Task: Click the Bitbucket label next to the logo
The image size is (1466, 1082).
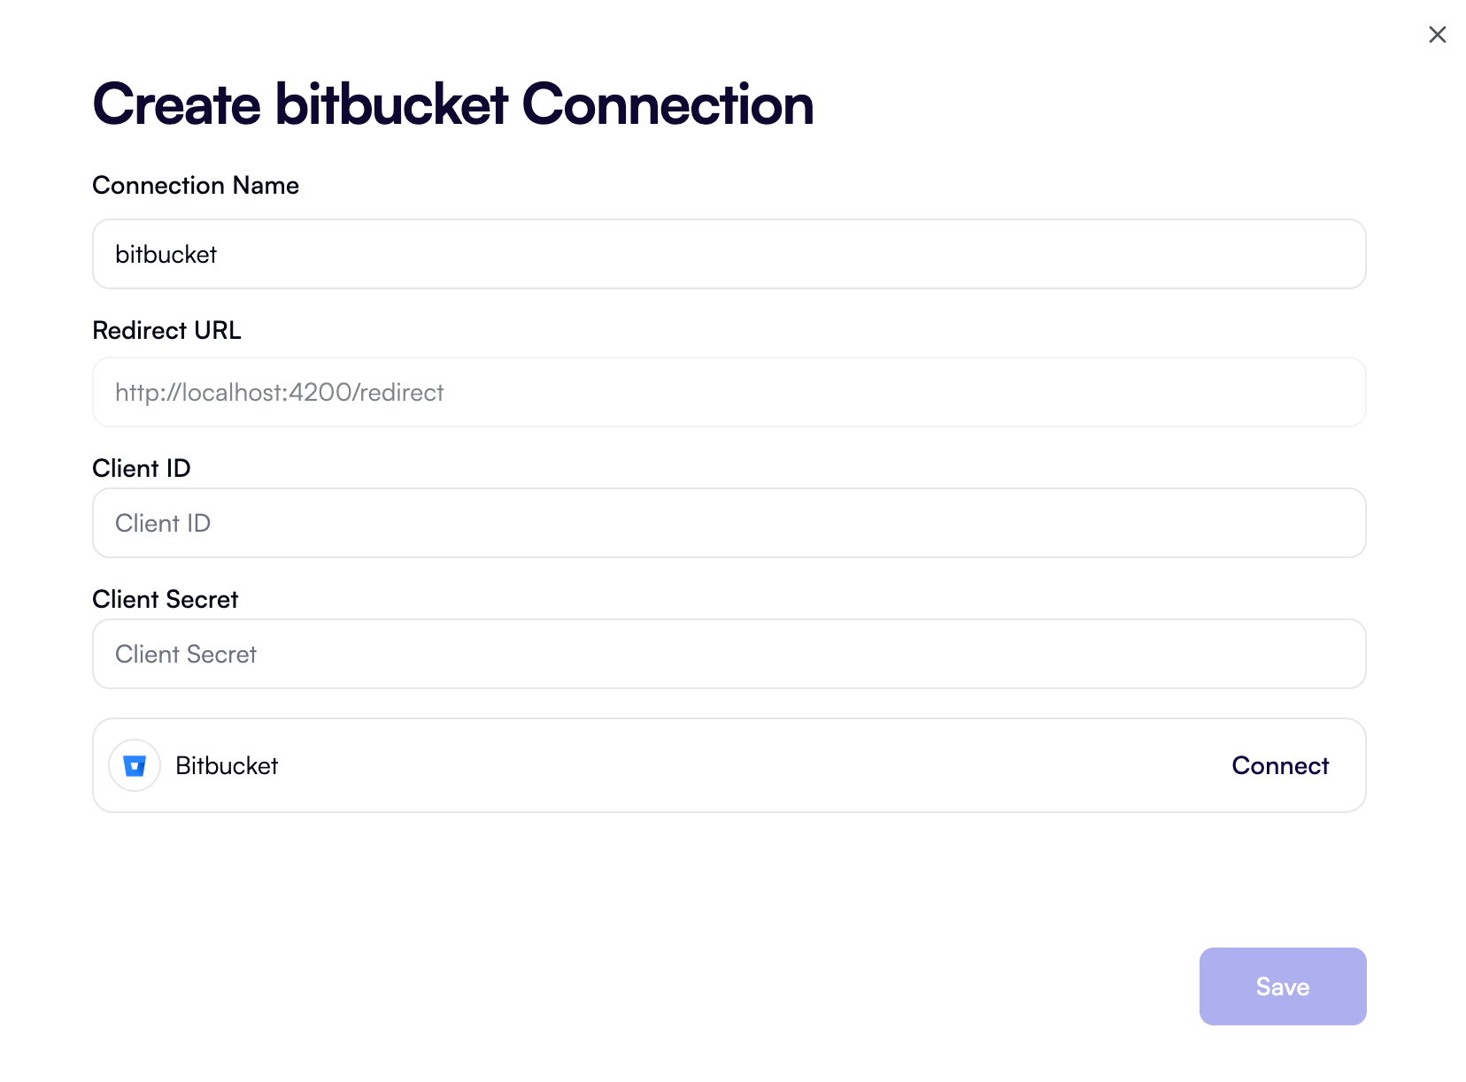Action: [227, 765]
